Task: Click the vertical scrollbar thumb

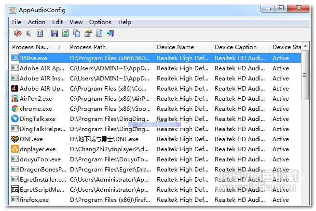Action: tap(305, 75)
